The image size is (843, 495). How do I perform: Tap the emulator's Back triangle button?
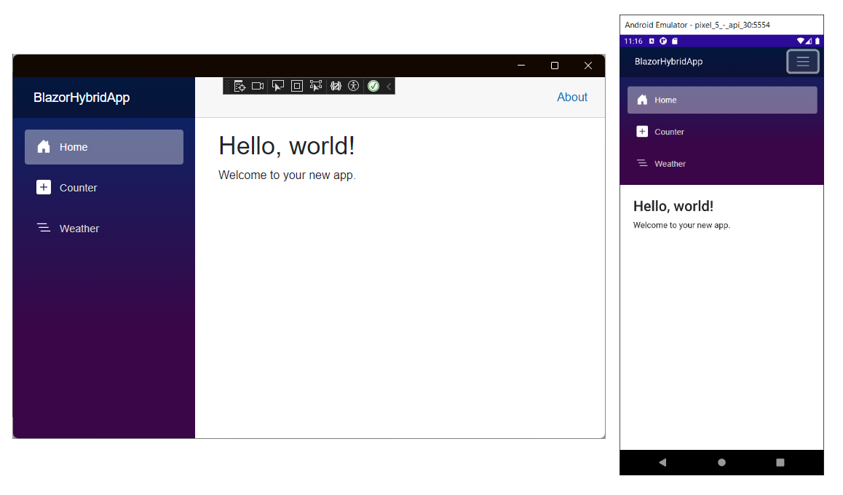(x=662, y=462)
